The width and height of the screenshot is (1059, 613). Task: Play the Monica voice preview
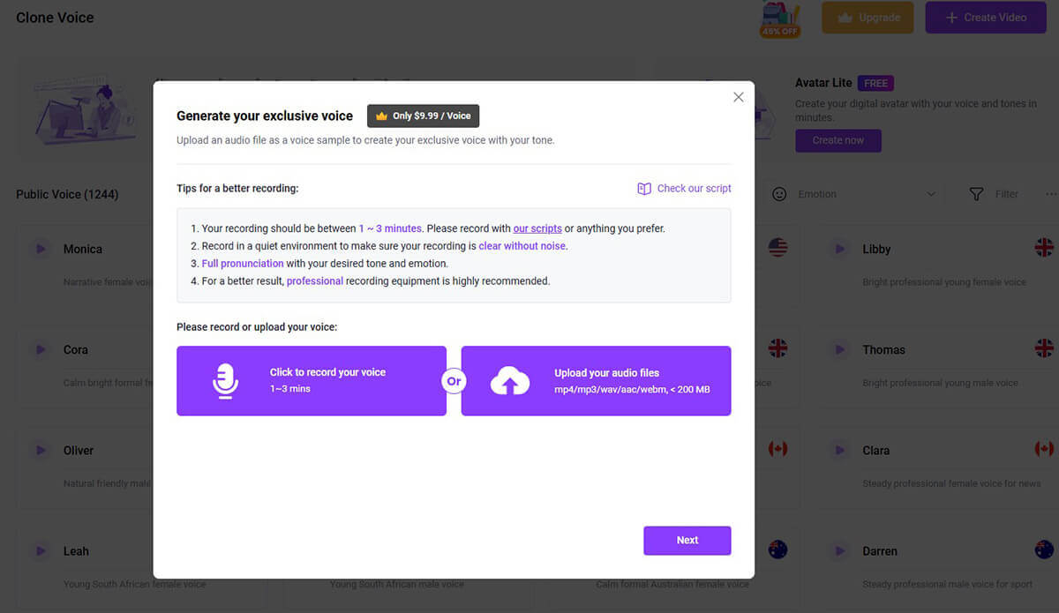coord(41,250)
